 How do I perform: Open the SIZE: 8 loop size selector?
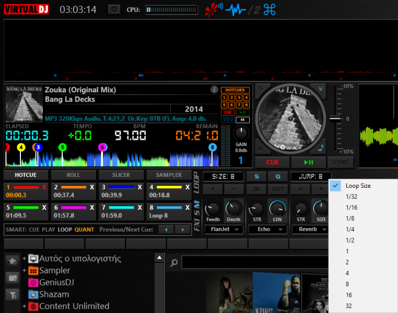pyautogui.click(x=223, y=176)
